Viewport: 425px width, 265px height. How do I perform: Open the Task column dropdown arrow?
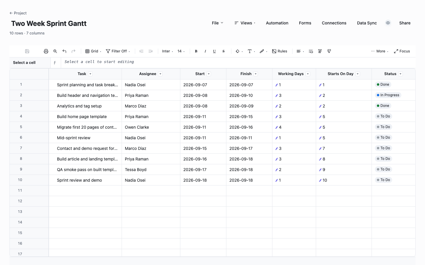(91, 74)
